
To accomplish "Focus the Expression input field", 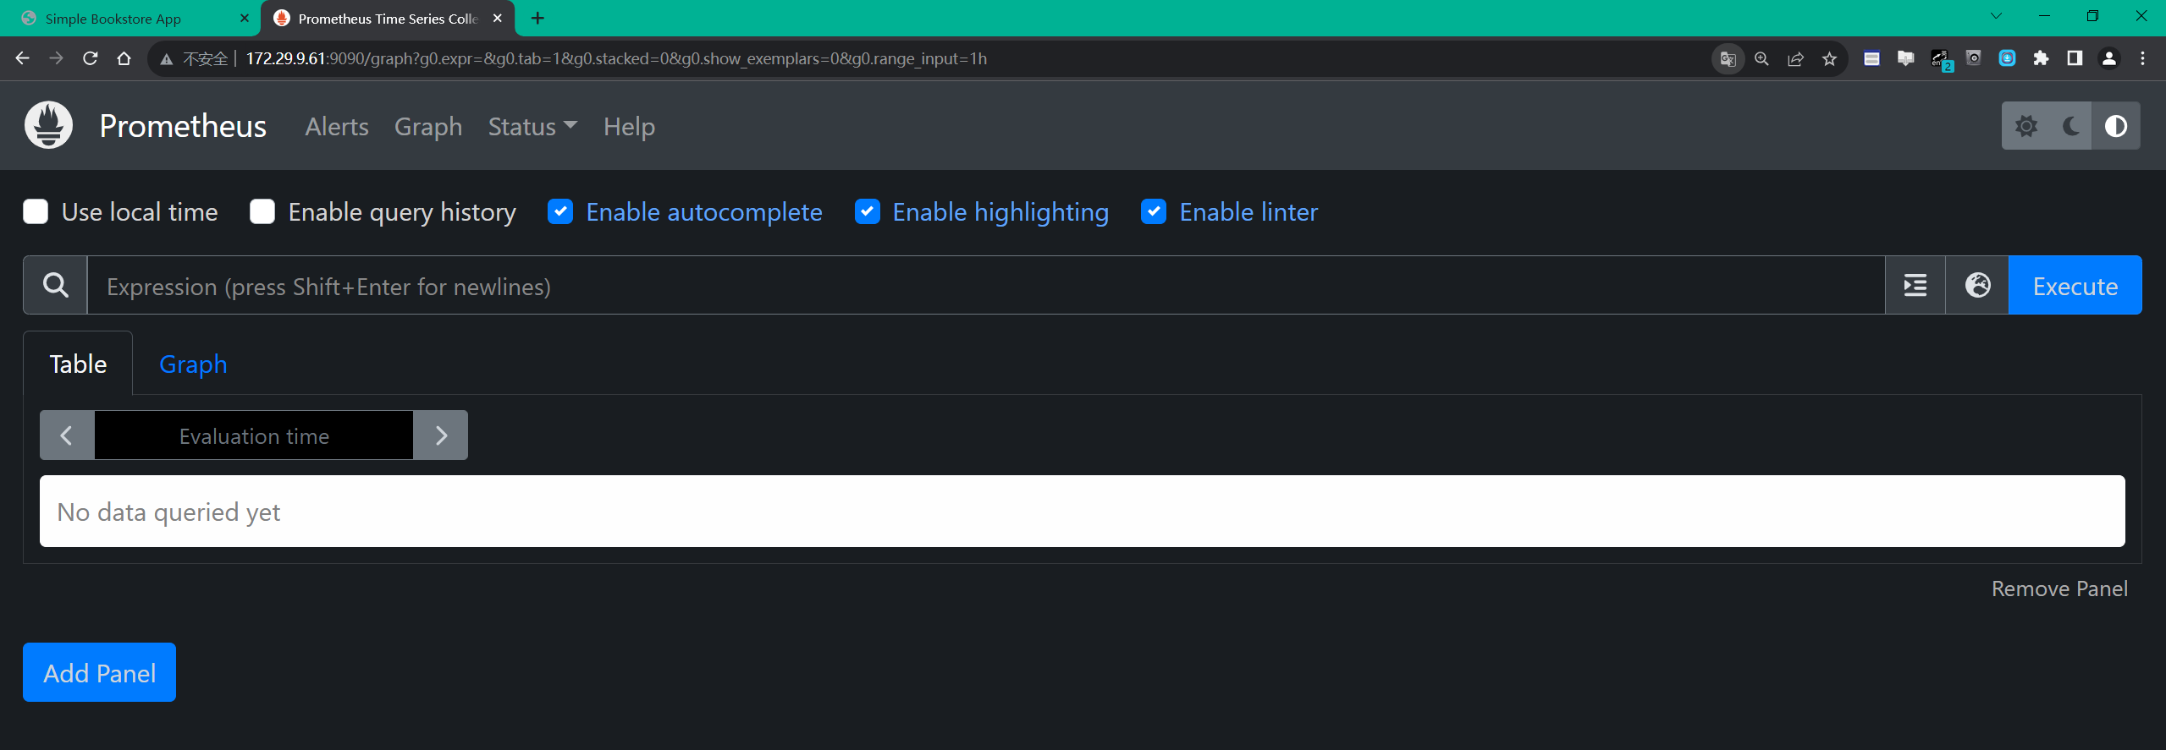I will 986,285.
